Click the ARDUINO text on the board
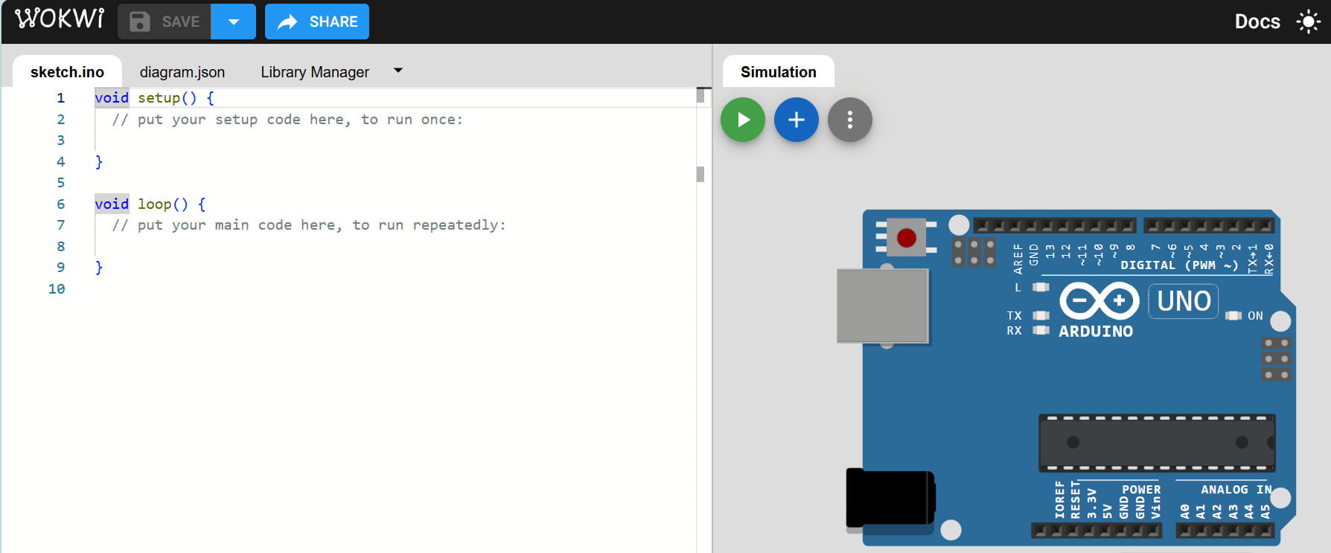Viewport: 1331px width, 553px height. (1096, 332)
